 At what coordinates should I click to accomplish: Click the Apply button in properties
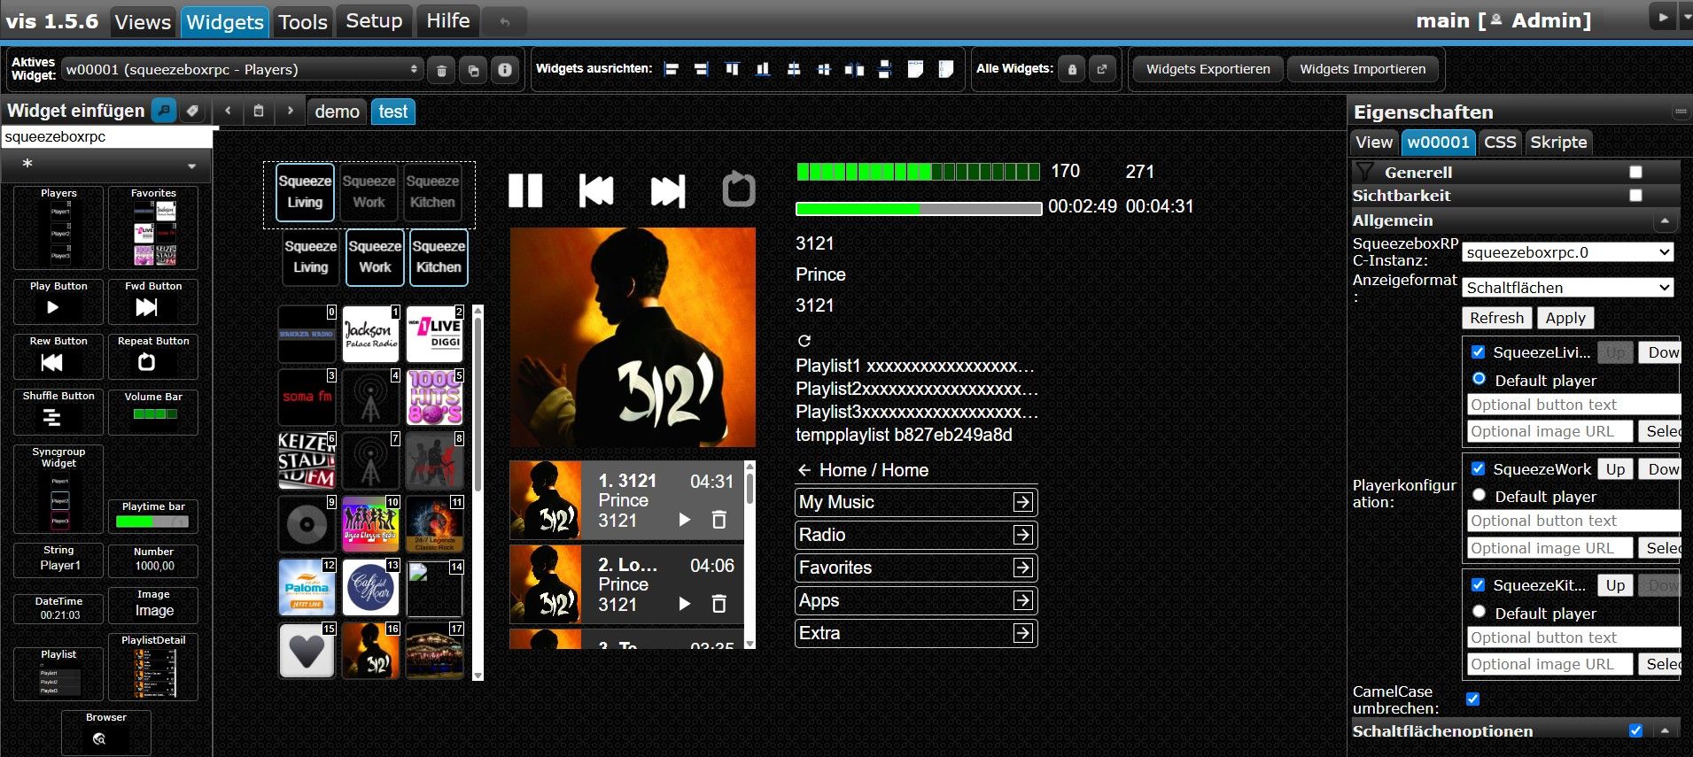click(1565, 318)
